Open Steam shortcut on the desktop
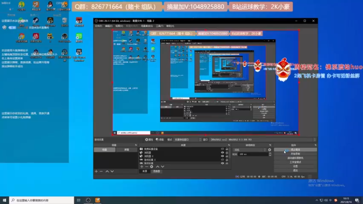 [36, 21]
